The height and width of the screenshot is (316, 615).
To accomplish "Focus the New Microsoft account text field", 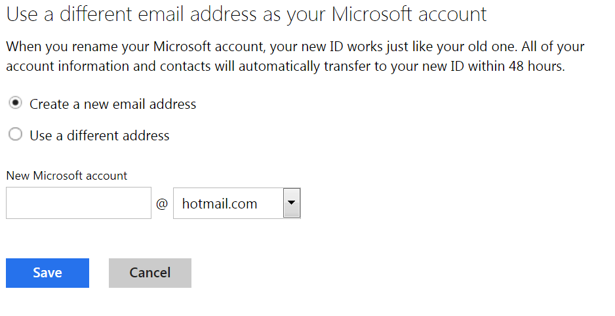I will [x=79, y=203].
